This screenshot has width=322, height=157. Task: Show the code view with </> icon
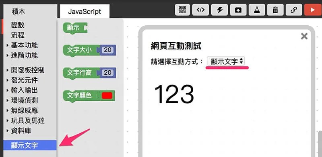click(x=200, y=10)
